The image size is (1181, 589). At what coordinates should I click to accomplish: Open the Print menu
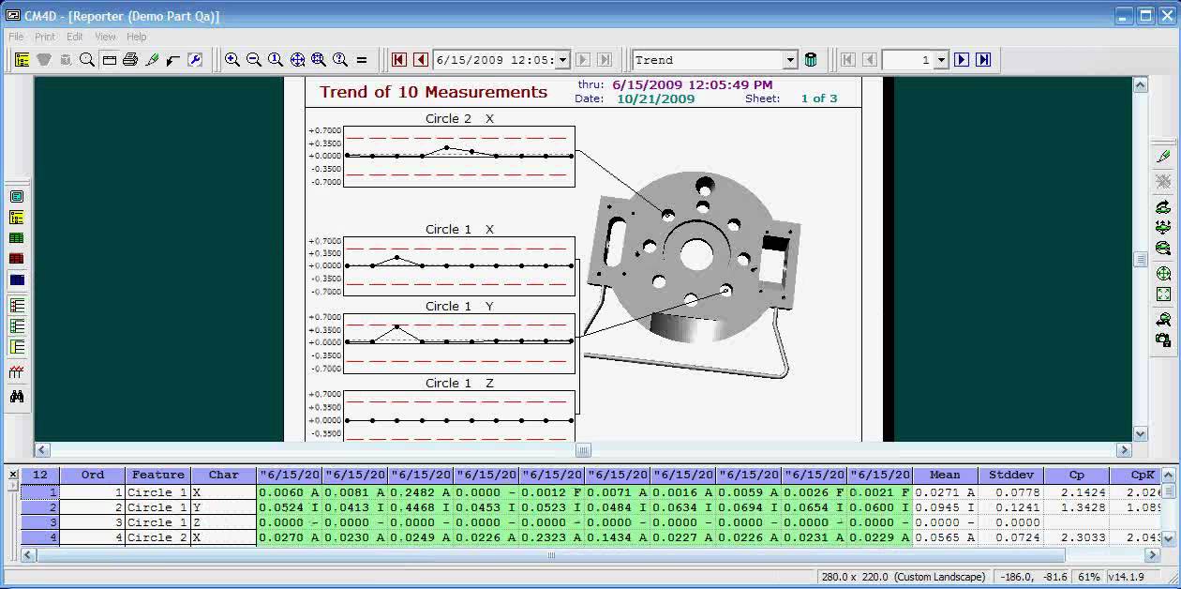coord(45,37)
